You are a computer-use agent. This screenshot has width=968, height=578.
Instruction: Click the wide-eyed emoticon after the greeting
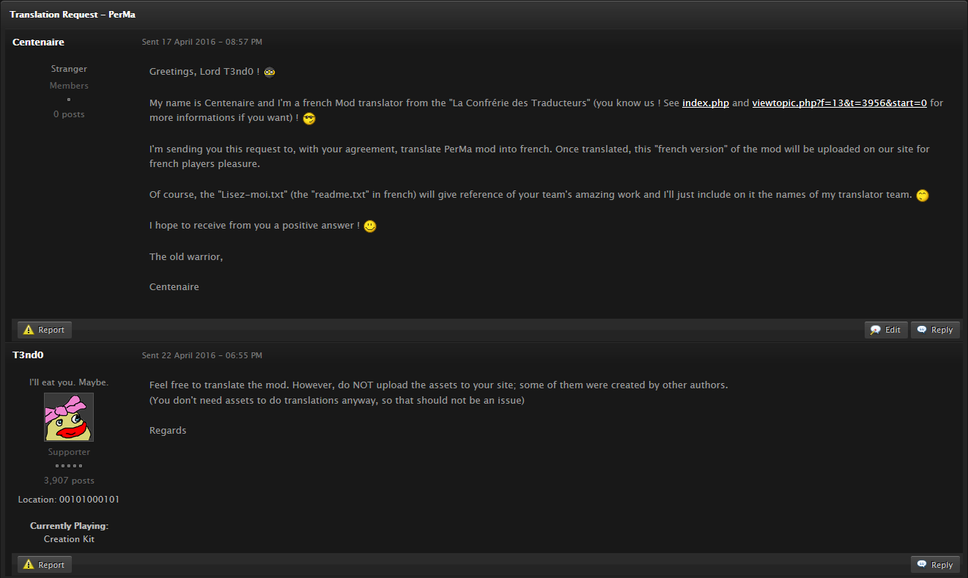(x=270, y=72)
